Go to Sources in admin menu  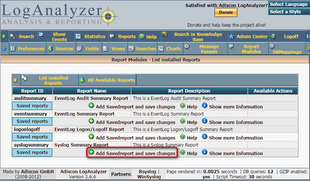pos(64,48)
